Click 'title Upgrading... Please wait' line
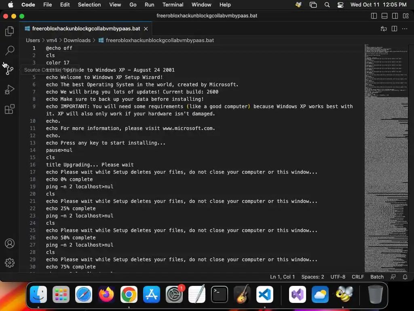This screenshot has width=414, height=311. pyautogui.click(x=90, y=165)
